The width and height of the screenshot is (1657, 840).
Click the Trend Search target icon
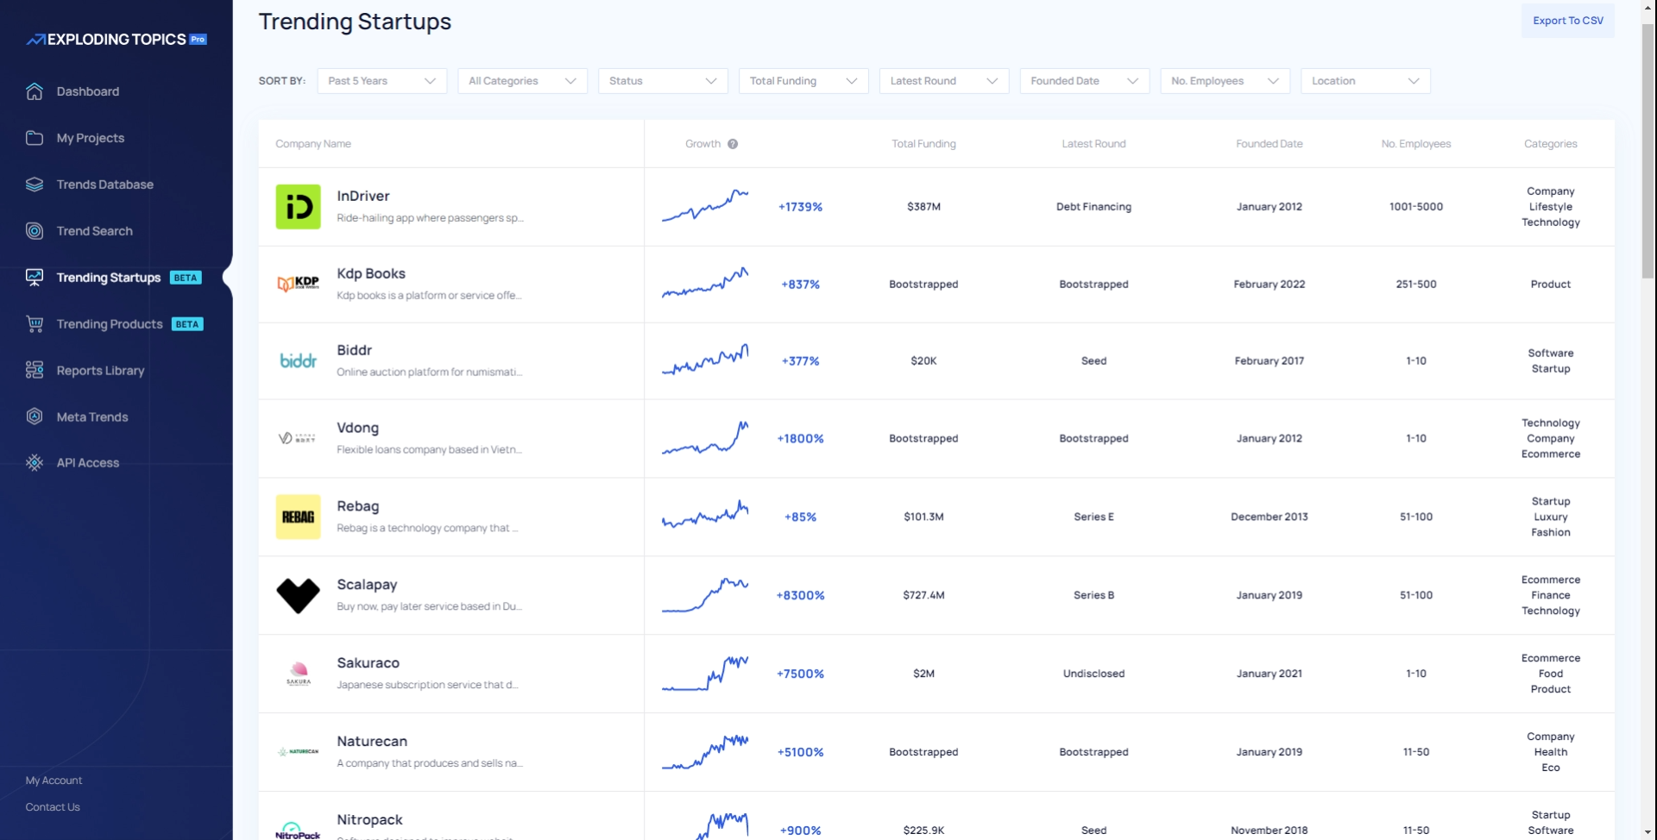click(35, 231)
